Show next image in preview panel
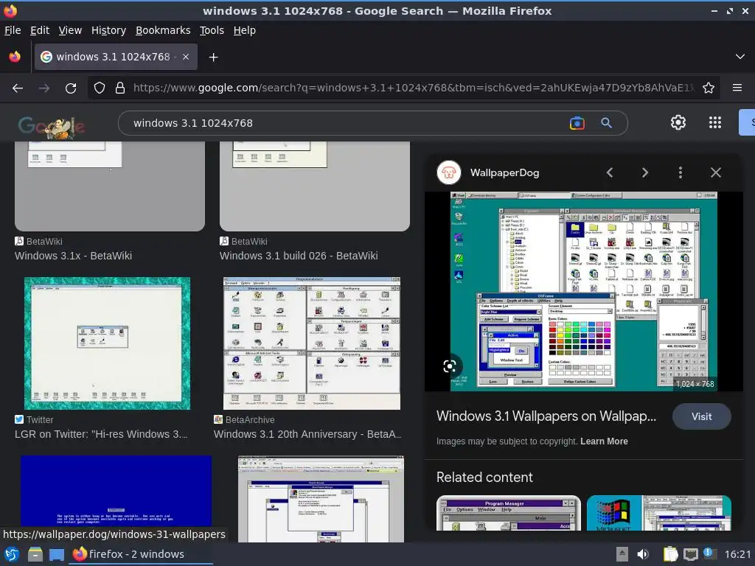 point(644,172)
